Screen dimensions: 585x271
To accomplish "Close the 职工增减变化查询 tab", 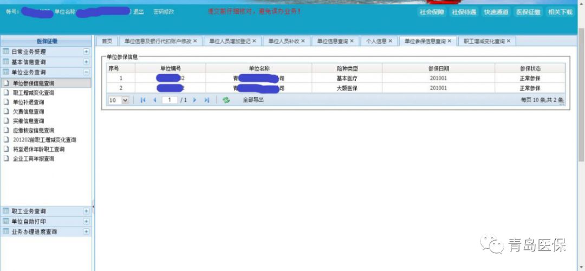I will point(508,41).
